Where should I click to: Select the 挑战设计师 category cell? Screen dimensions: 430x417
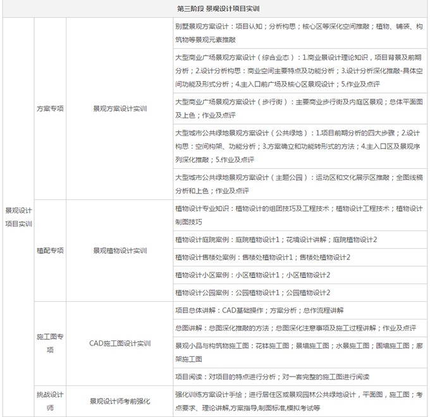(50, 401)
